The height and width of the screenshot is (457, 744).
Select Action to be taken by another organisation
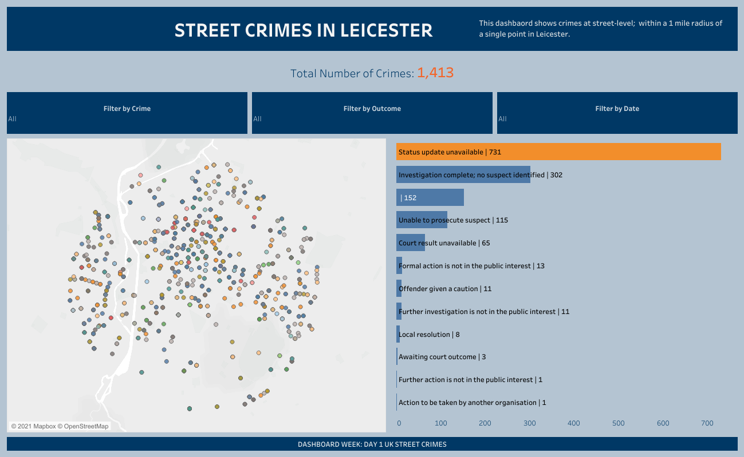[472, 403]
